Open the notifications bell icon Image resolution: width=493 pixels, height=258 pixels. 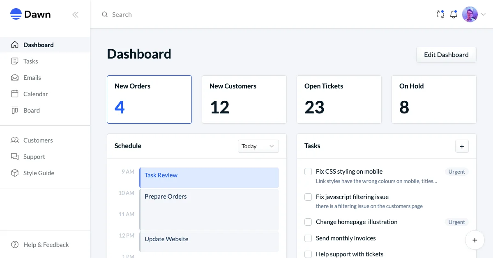[454, 14]
